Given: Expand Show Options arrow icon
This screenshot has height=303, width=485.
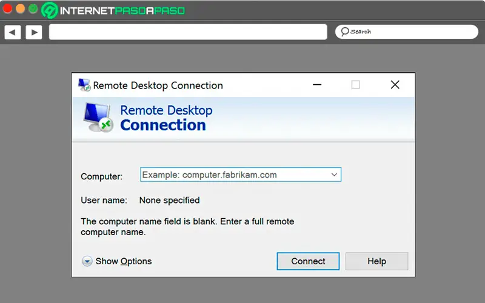Looking at the screenshot, I should click(x=87, y=261).
